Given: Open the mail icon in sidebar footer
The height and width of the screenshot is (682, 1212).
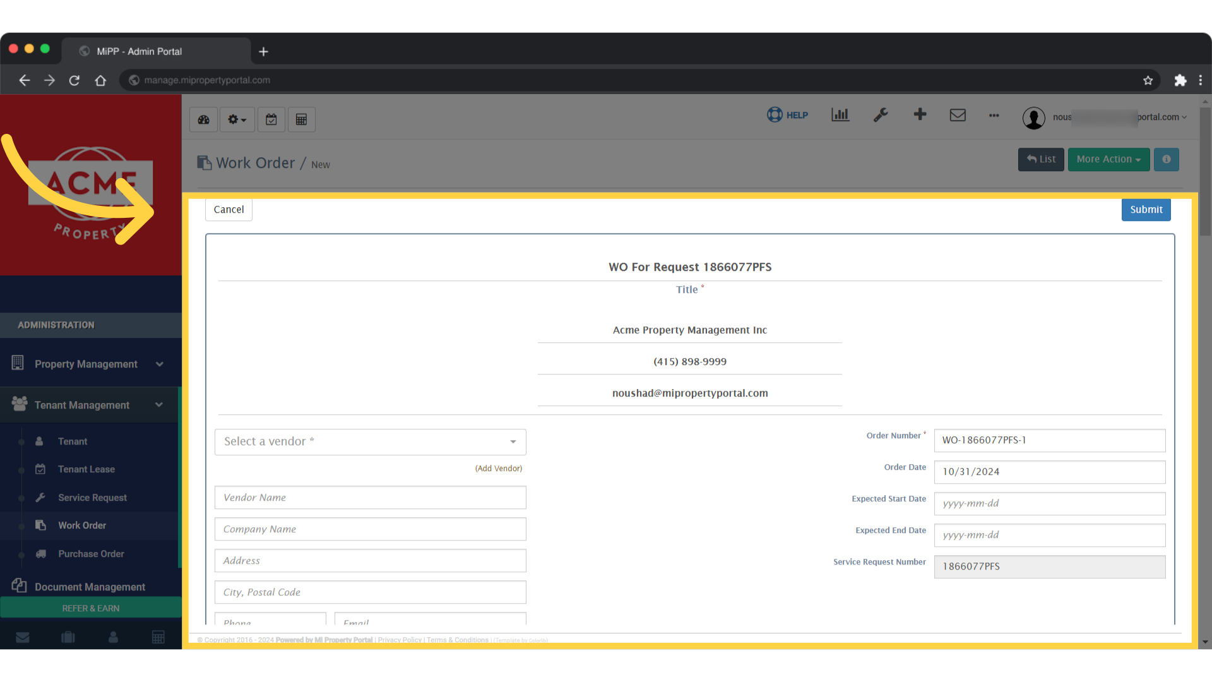Looking at the screenshot, I should coord(23,637).
